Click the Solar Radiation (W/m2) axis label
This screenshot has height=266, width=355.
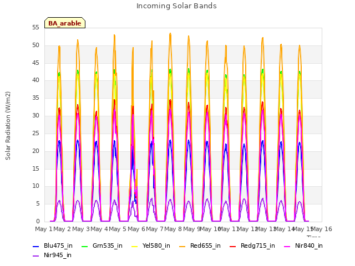[x=8, y=126]
